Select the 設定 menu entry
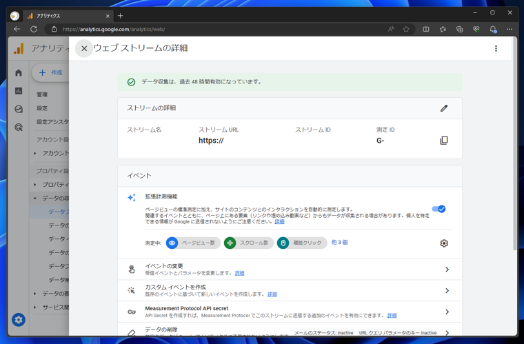 pos(42,108)
